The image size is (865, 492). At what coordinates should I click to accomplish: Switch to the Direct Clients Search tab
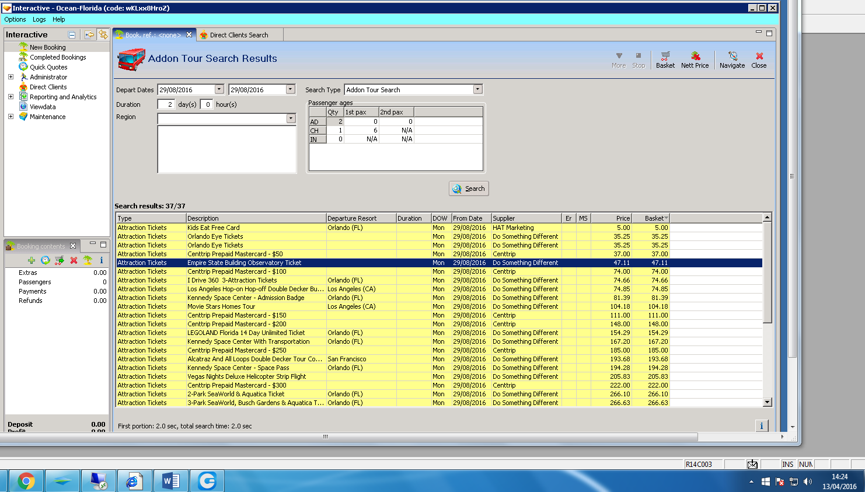pyautogui.click(x=239, y=35)
